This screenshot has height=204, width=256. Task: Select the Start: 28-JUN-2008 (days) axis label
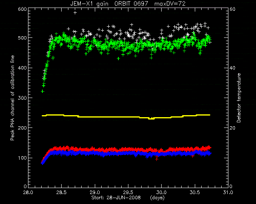pos(128,198)
